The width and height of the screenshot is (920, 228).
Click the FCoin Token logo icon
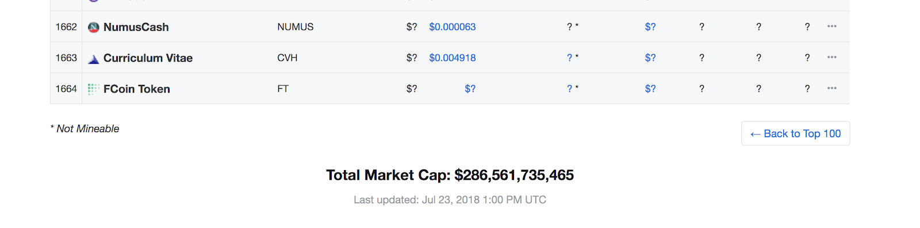[x=93, y=89]
